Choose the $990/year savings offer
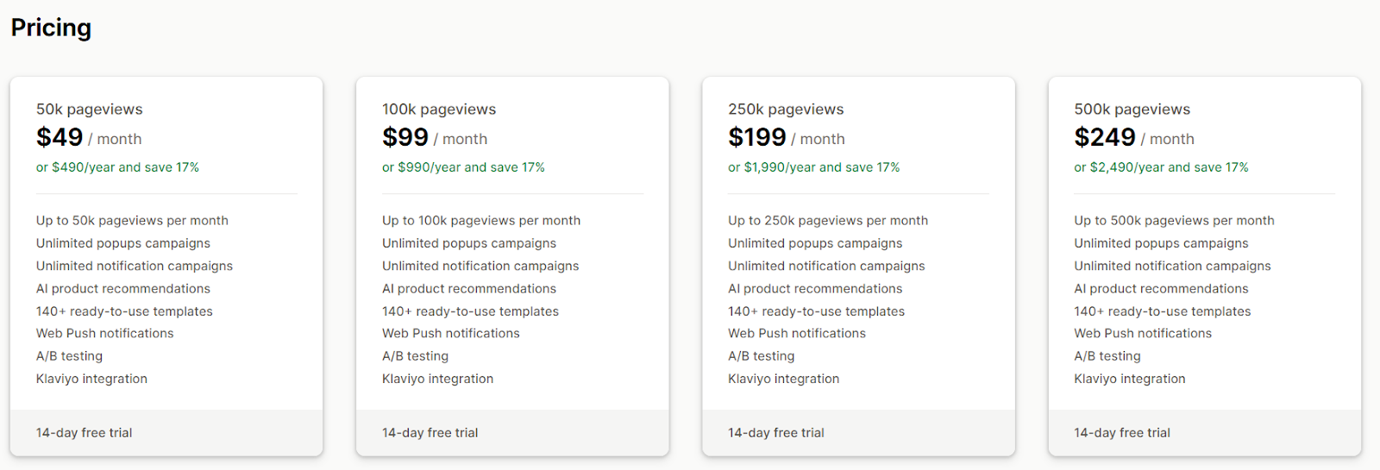This screenshot has width=1380, height=470. tap(463, 167)
